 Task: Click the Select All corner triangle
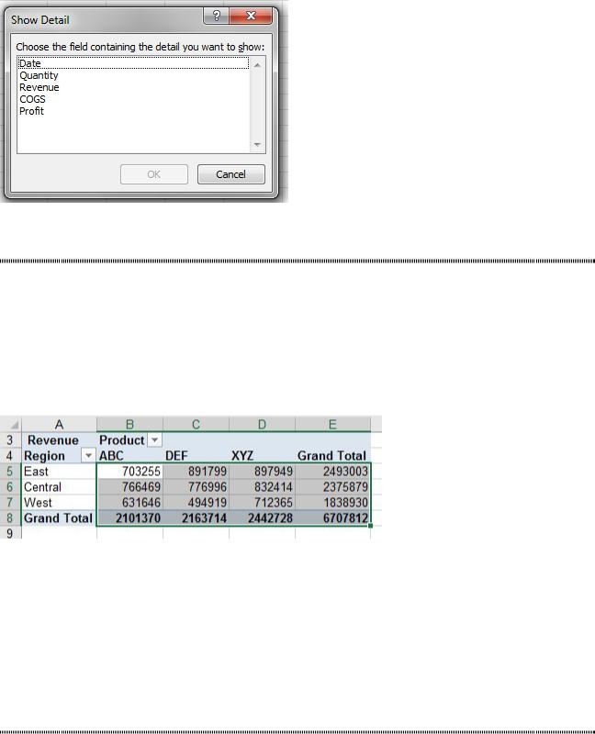tap(11, 424)
